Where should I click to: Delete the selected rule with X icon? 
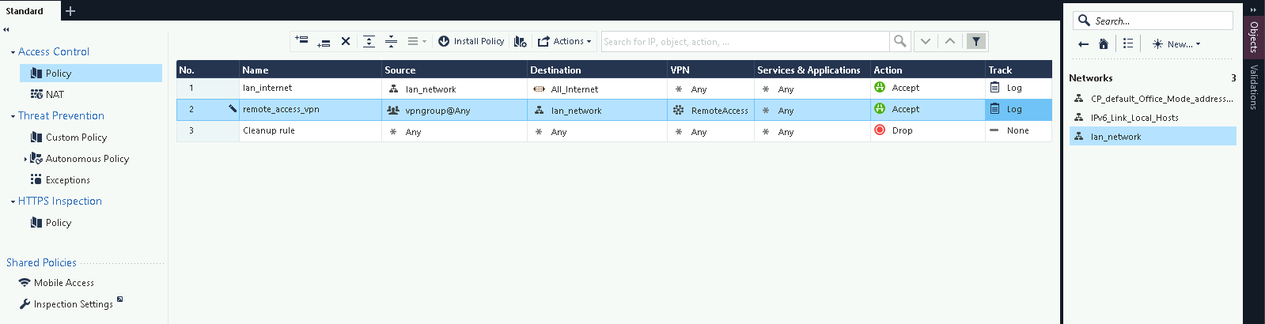346,41
